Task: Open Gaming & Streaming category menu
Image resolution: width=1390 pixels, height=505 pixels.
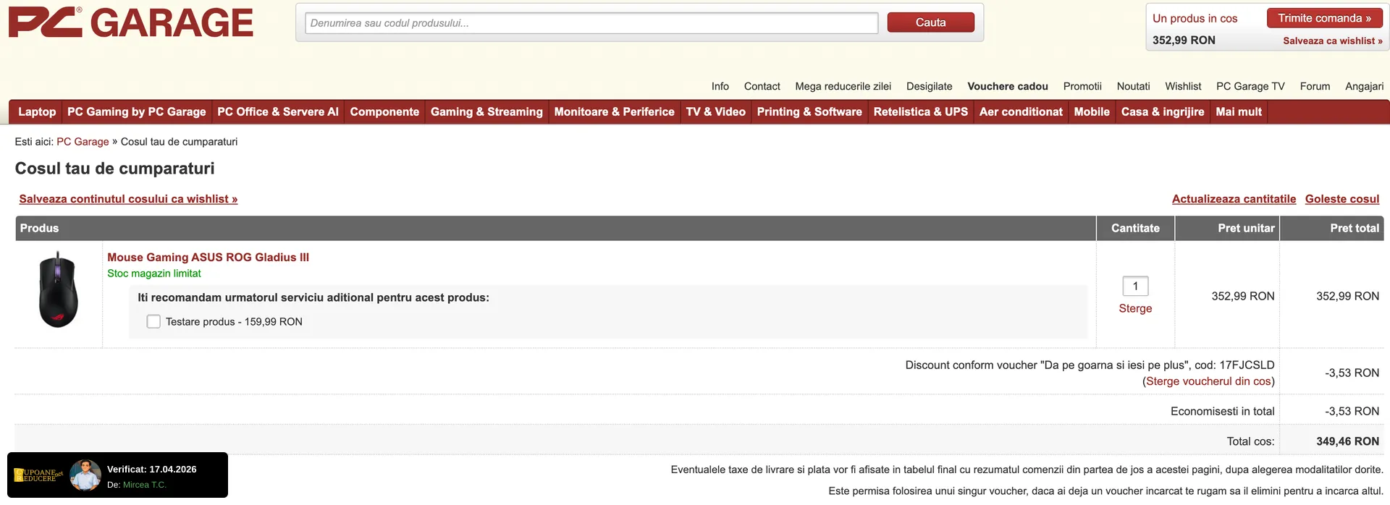Action: pos(486,112)
